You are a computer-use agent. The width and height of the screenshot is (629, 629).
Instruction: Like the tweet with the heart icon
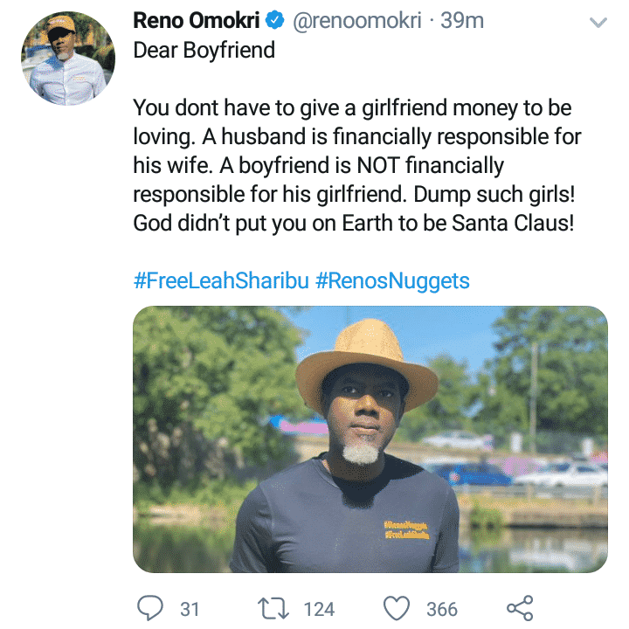(x=397, y=607)
